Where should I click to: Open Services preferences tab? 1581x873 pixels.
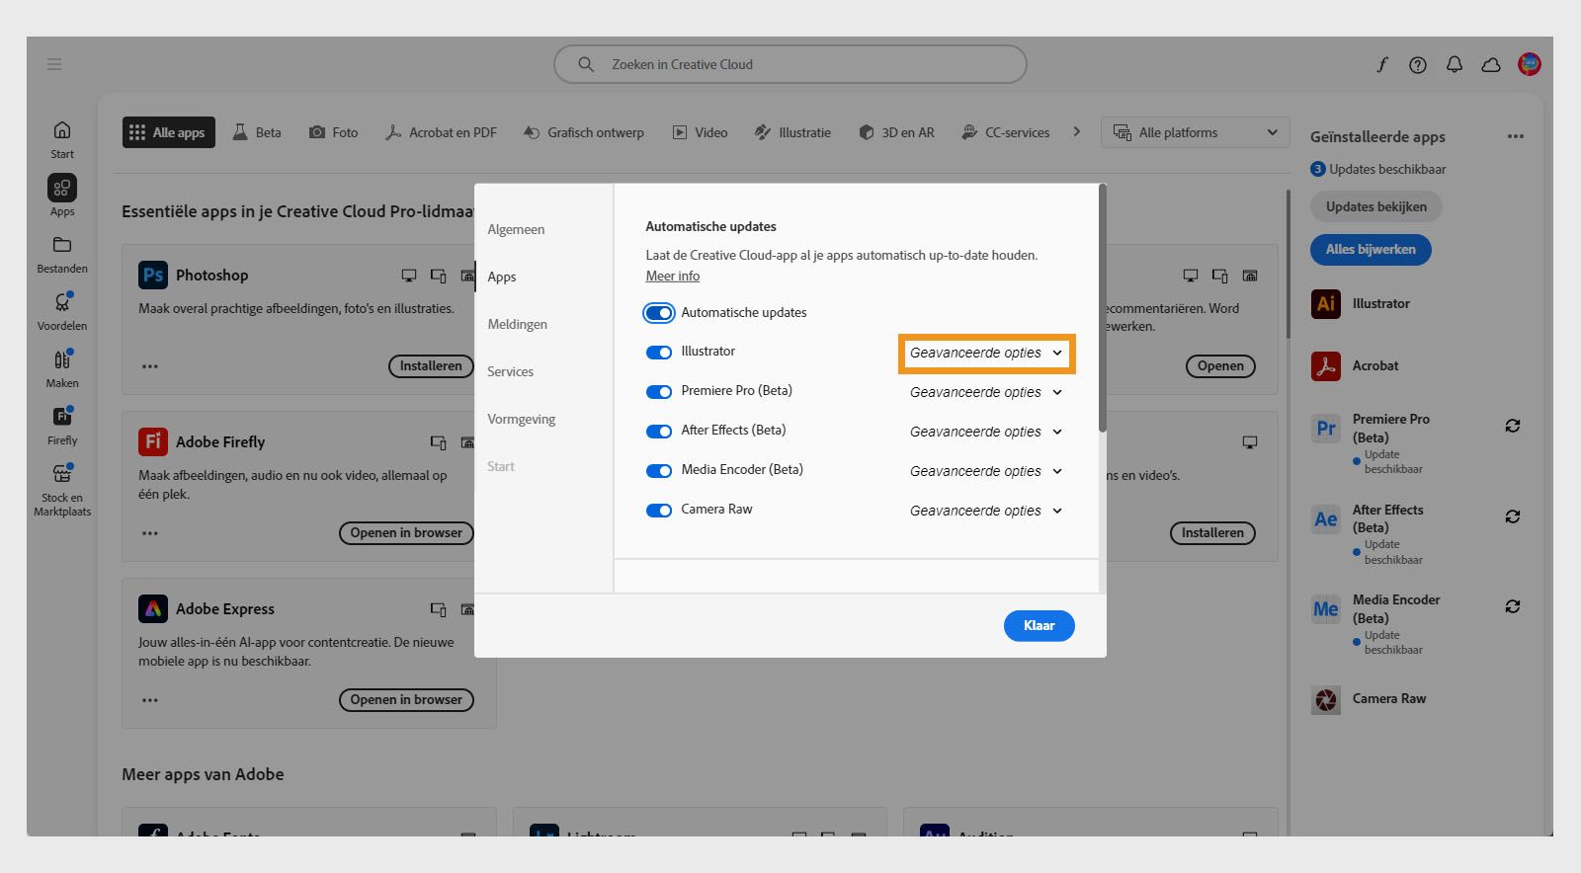pos(510,371)
